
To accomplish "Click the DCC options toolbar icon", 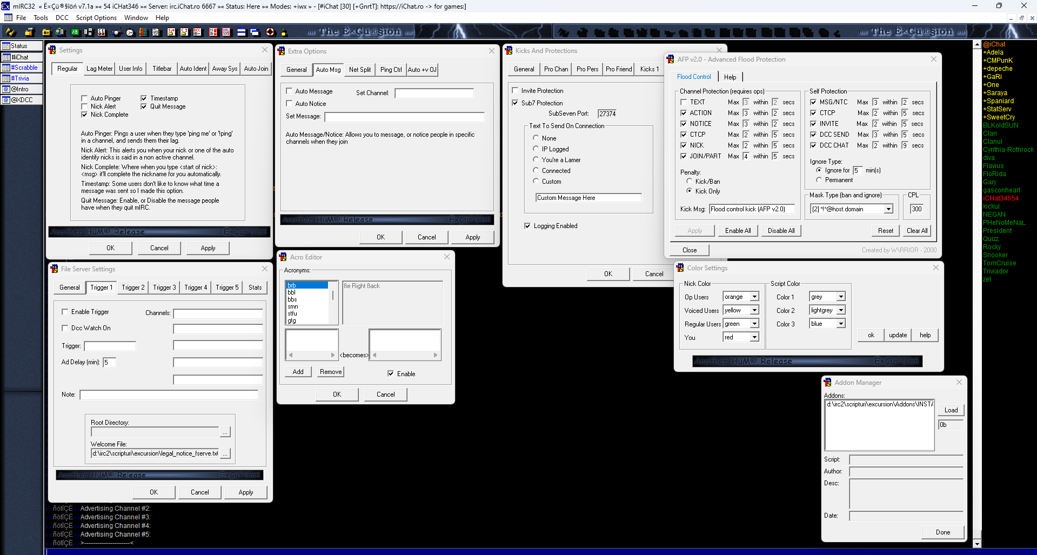I will (x=197, y=32).
